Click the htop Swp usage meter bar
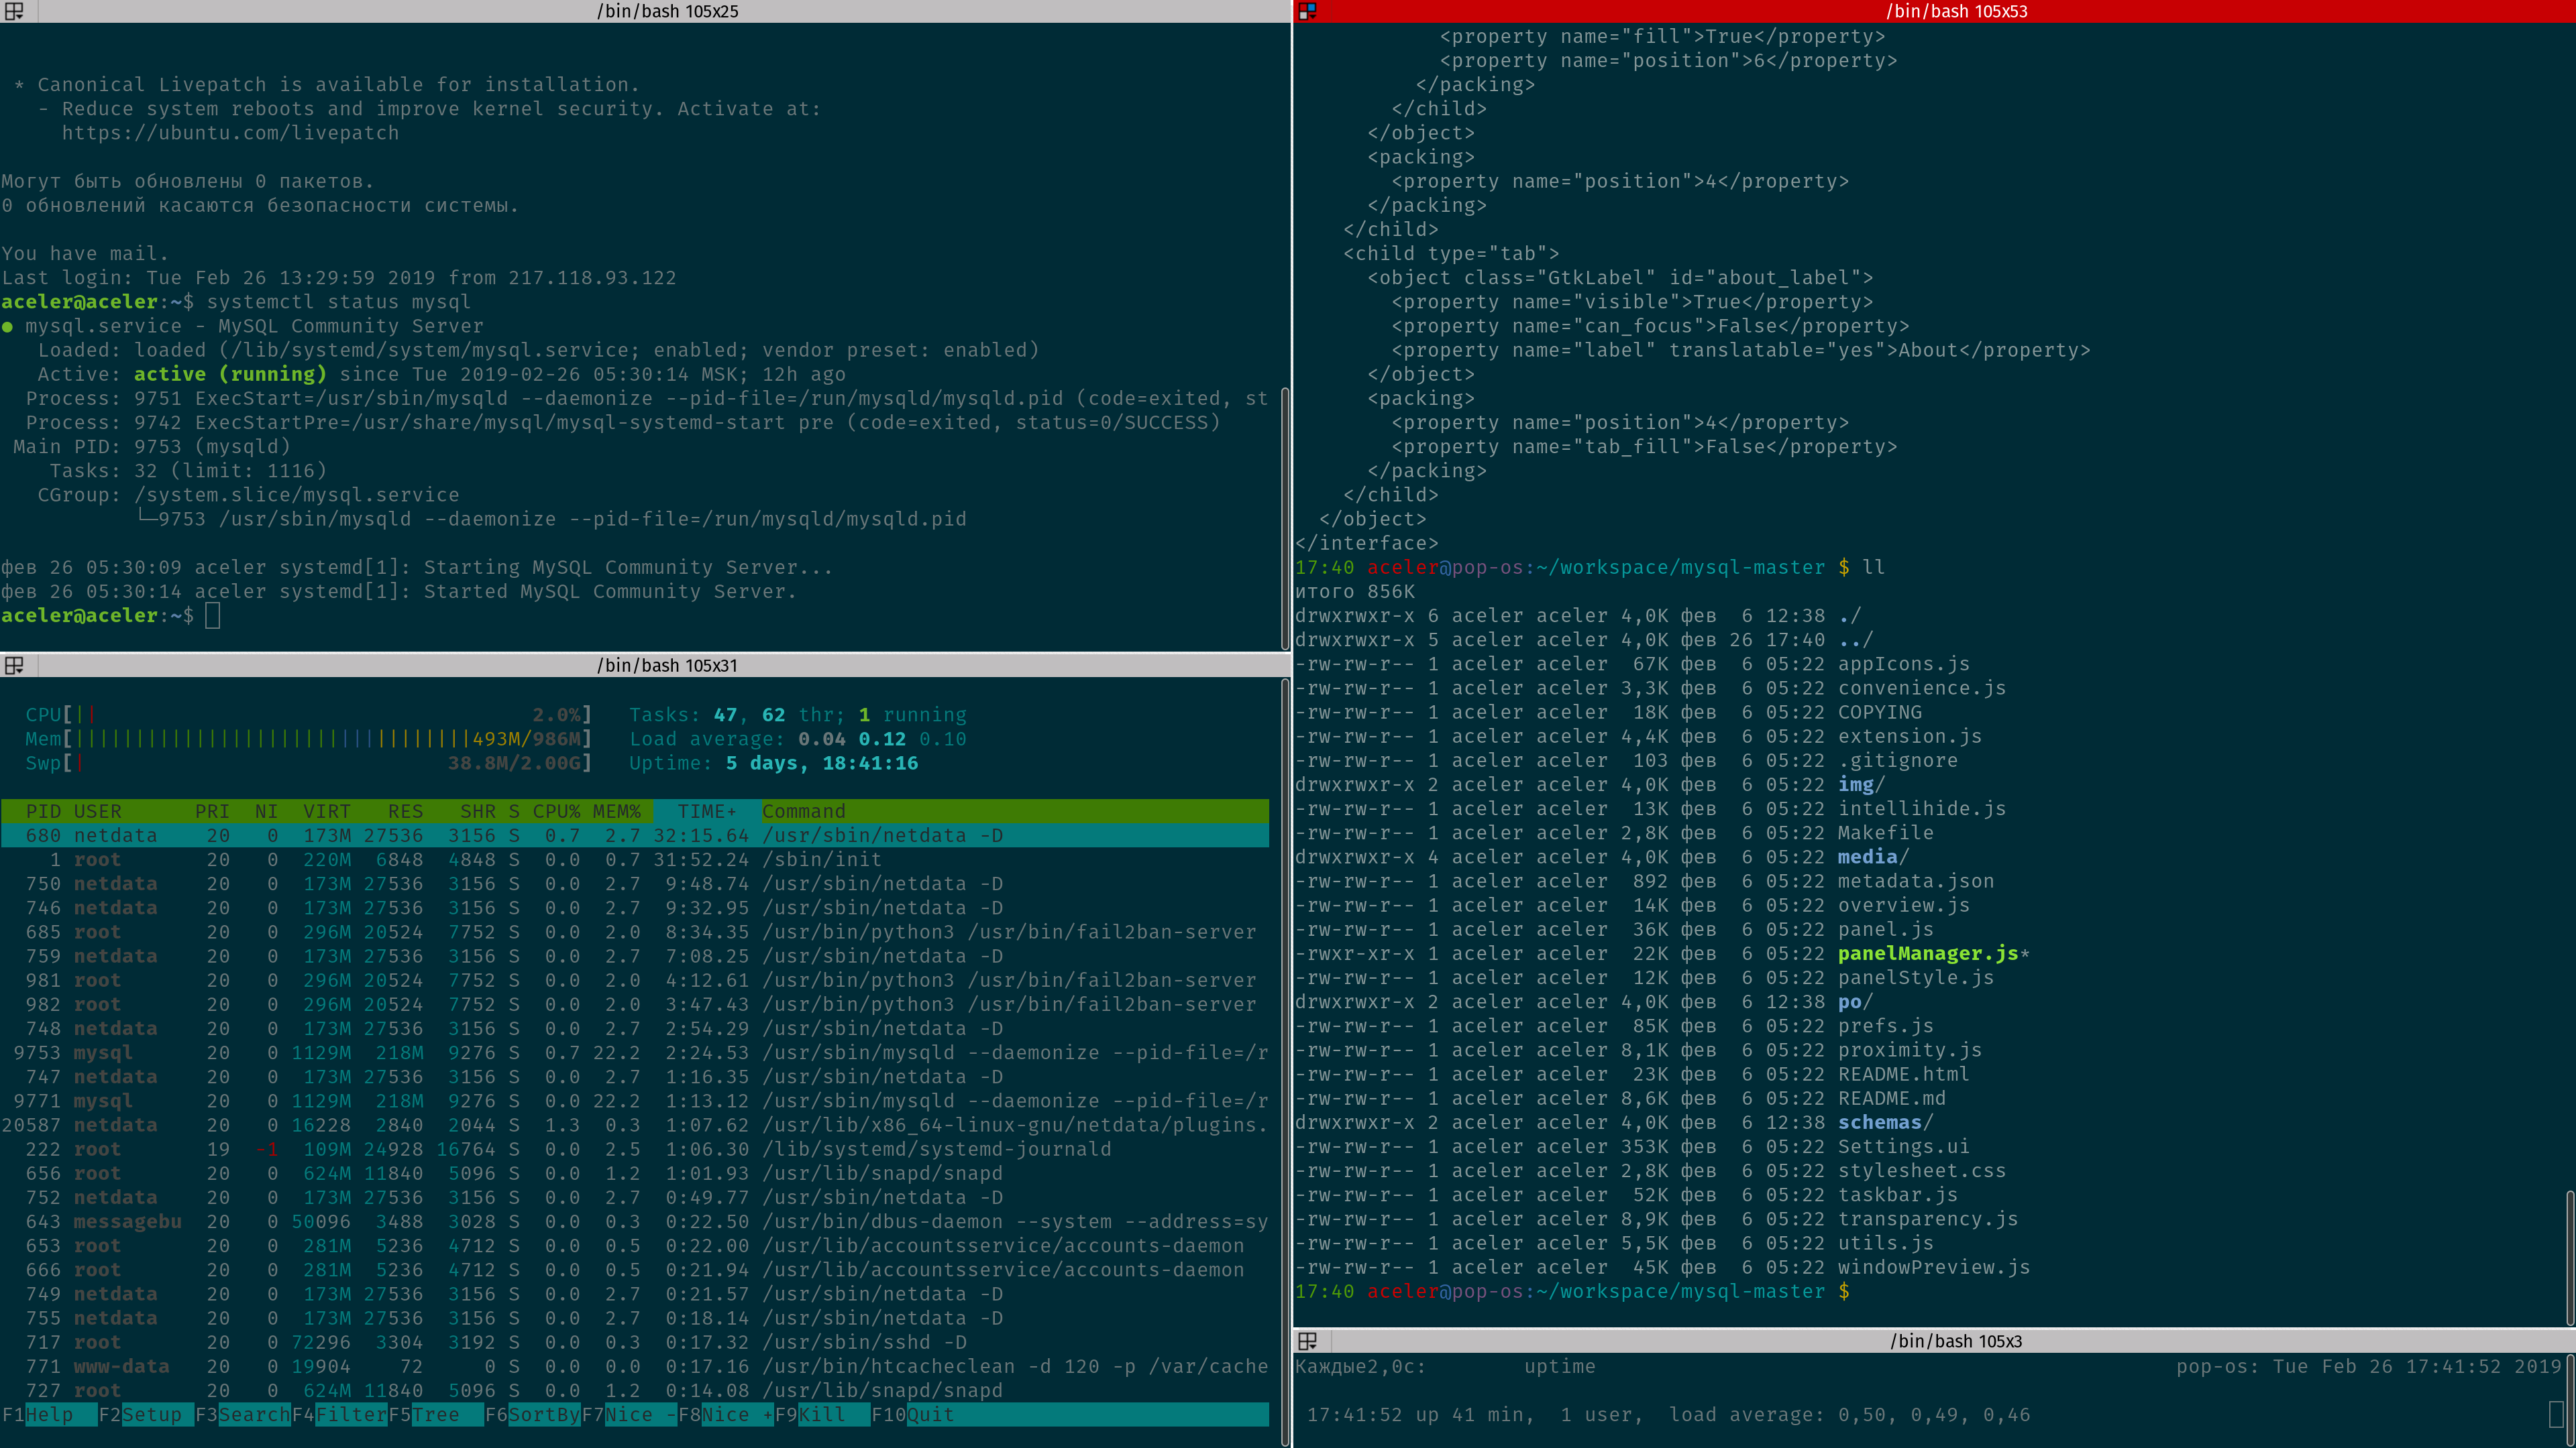2576x1448 pixels. point(309,764)
